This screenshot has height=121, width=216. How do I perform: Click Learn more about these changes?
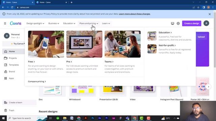click(x=134, y=14)
